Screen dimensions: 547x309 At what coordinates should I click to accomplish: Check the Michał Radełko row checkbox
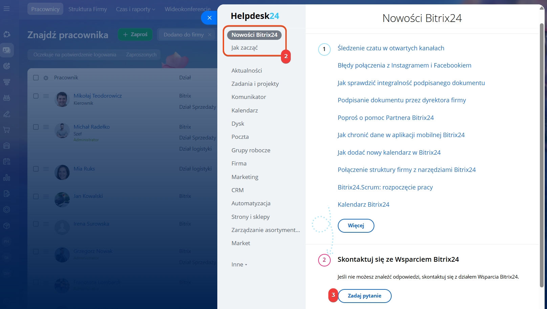(36, 127)
